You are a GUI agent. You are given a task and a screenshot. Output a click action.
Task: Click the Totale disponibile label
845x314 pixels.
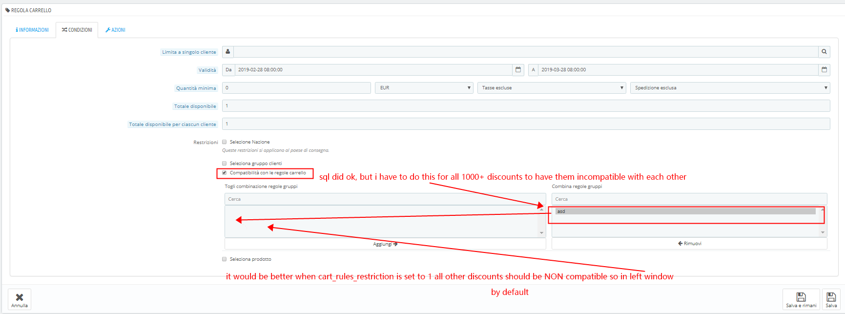coord(195,106)
